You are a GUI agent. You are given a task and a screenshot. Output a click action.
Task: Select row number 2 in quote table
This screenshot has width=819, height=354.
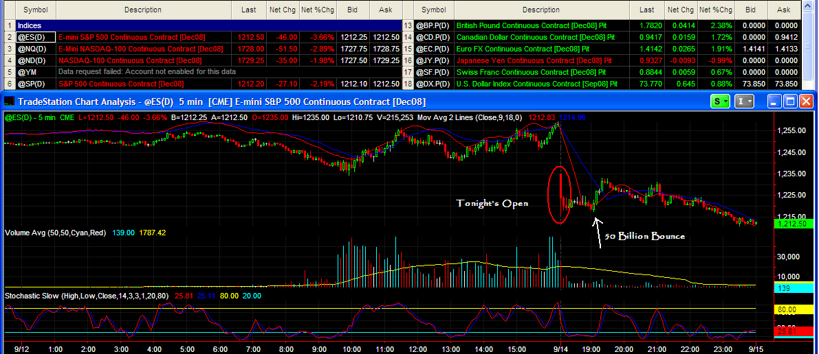[10, 37]
